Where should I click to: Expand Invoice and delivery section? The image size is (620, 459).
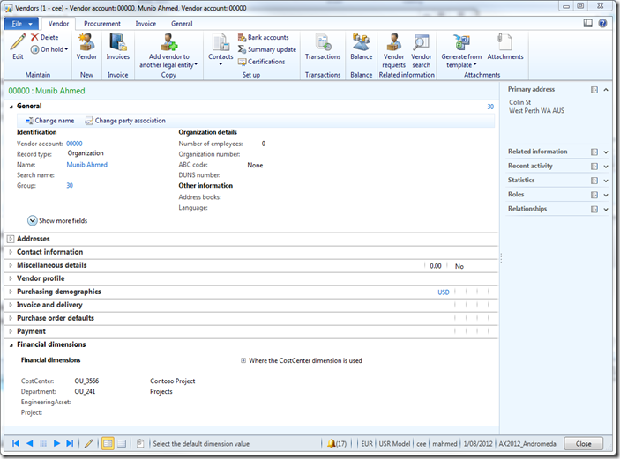click(11, 305)
